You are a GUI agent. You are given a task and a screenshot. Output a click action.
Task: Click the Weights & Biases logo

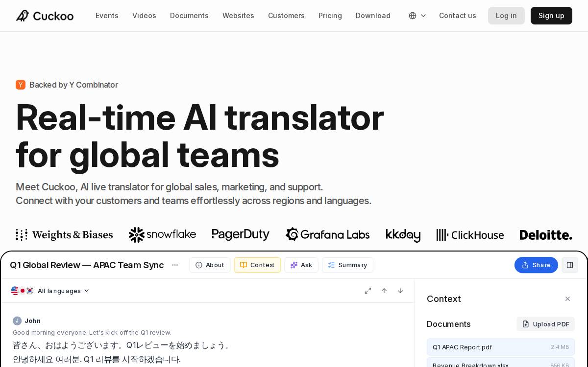pos(64,235)
